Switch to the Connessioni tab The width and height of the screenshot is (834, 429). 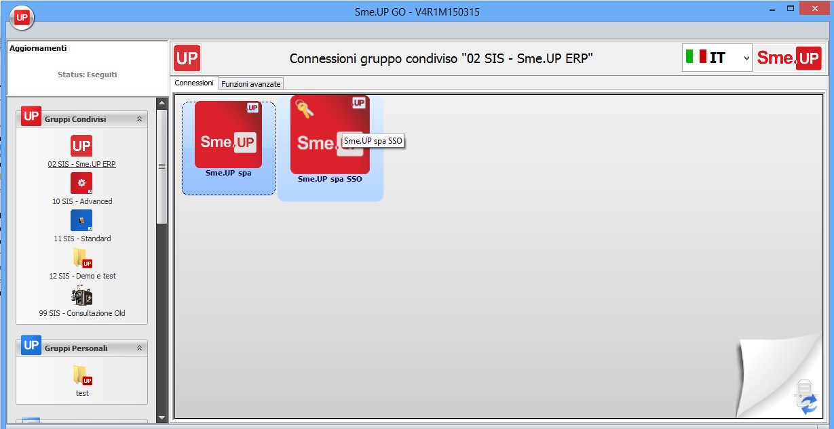194,83
